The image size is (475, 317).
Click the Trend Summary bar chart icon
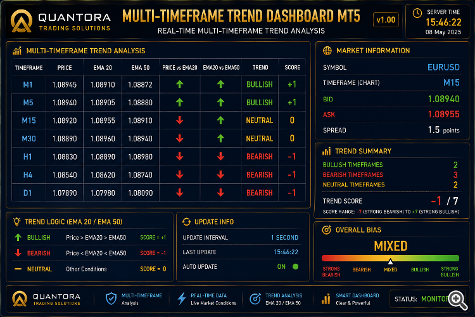(x=326, y=151)
